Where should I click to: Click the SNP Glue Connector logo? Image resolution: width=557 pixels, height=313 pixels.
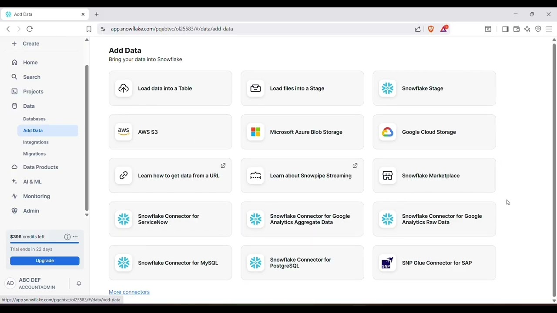click(x=387, y=263)
